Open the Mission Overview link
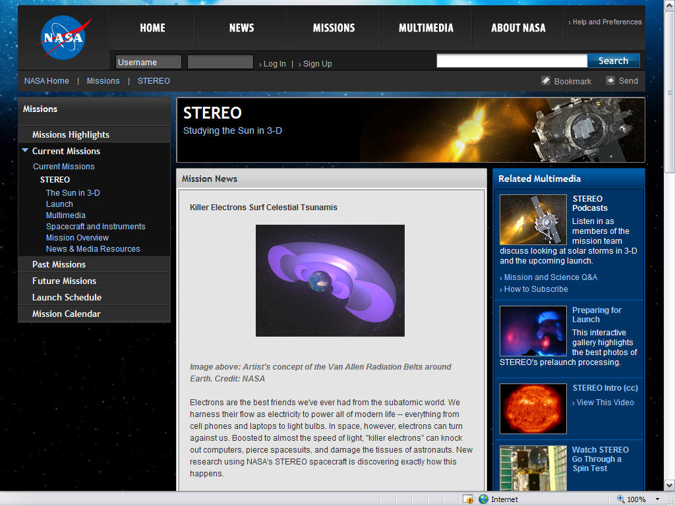The image size is (675, 506). [x=77, y=237]
